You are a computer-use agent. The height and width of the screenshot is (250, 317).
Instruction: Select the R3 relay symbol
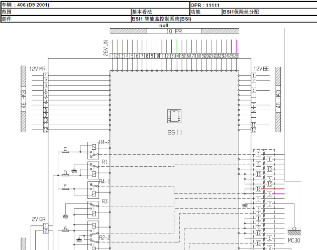coord(93,210)
